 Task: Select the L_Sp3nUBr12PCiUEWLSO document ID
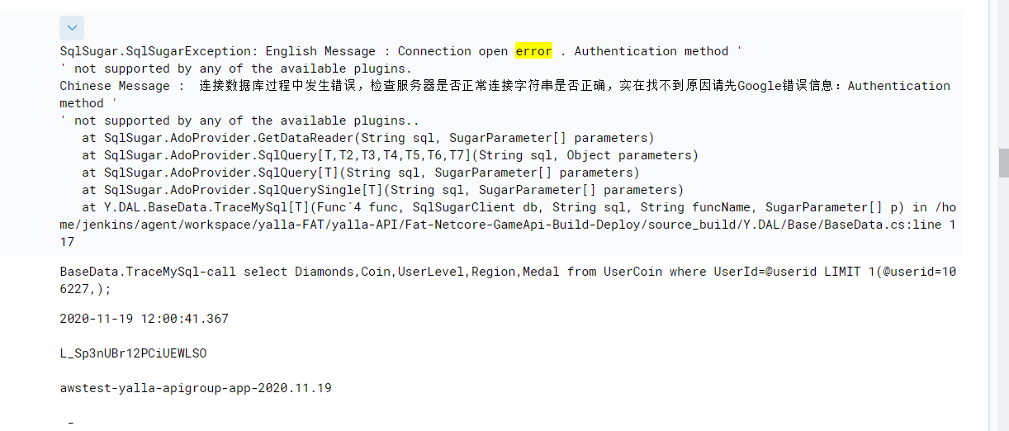[133, 353]
